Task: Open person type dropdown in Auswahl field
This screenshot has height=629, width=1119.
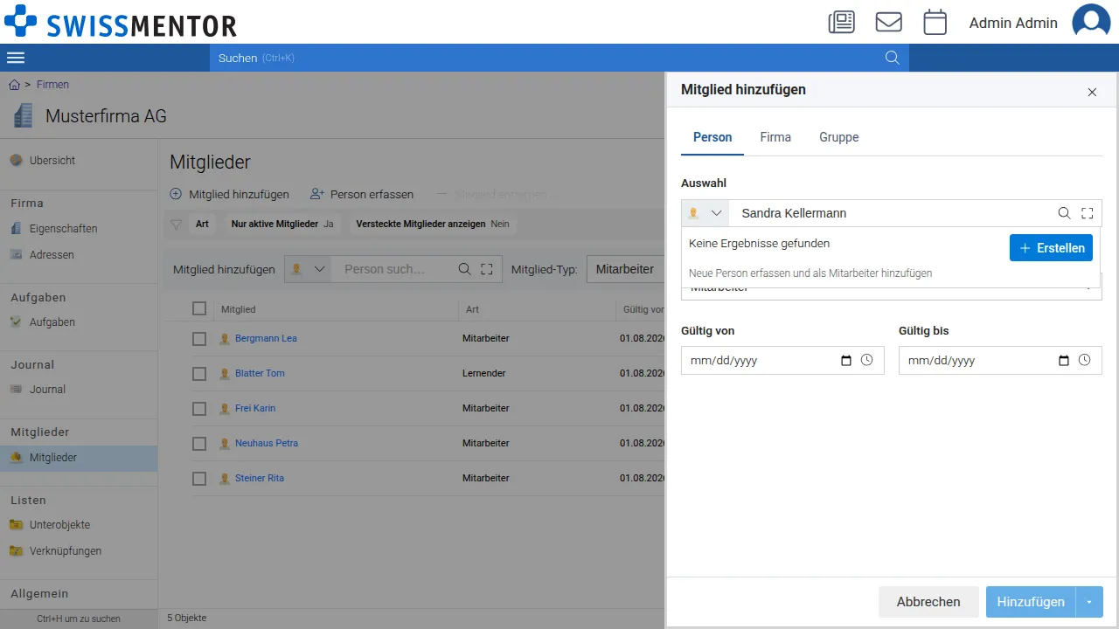Action: tap(705, 213)
